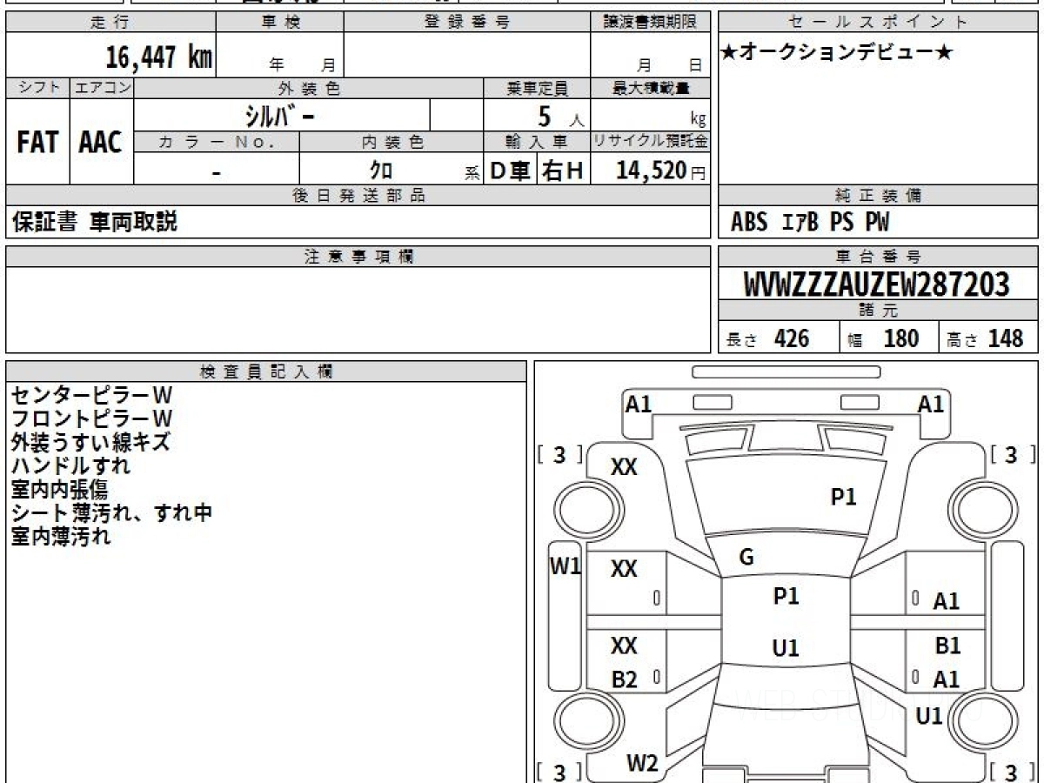Select the 保証書 車両取説 text
This screenshot has height=783, width=1044.
tap(94, 222)
